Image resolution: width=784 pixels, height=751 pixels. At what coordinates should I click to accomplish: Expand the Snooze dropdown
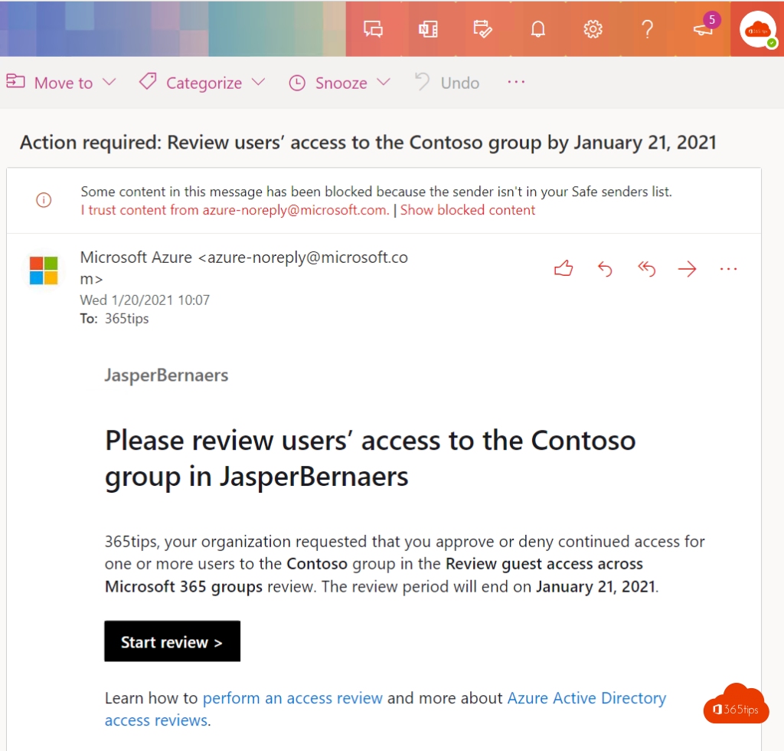(x=384, y=82)
